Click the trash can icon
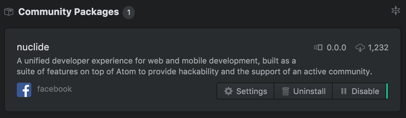406x118 pixels. coord(285,91)
